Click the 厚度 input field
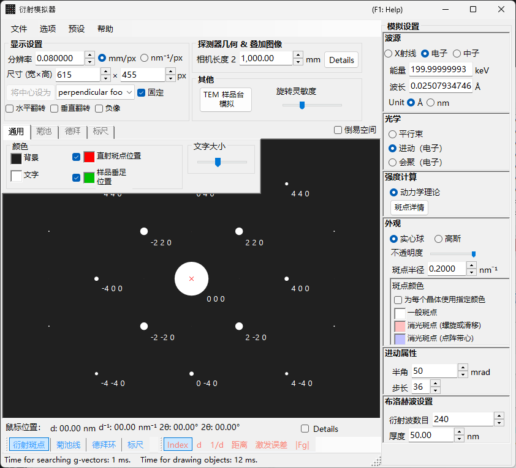 point(431,436)
